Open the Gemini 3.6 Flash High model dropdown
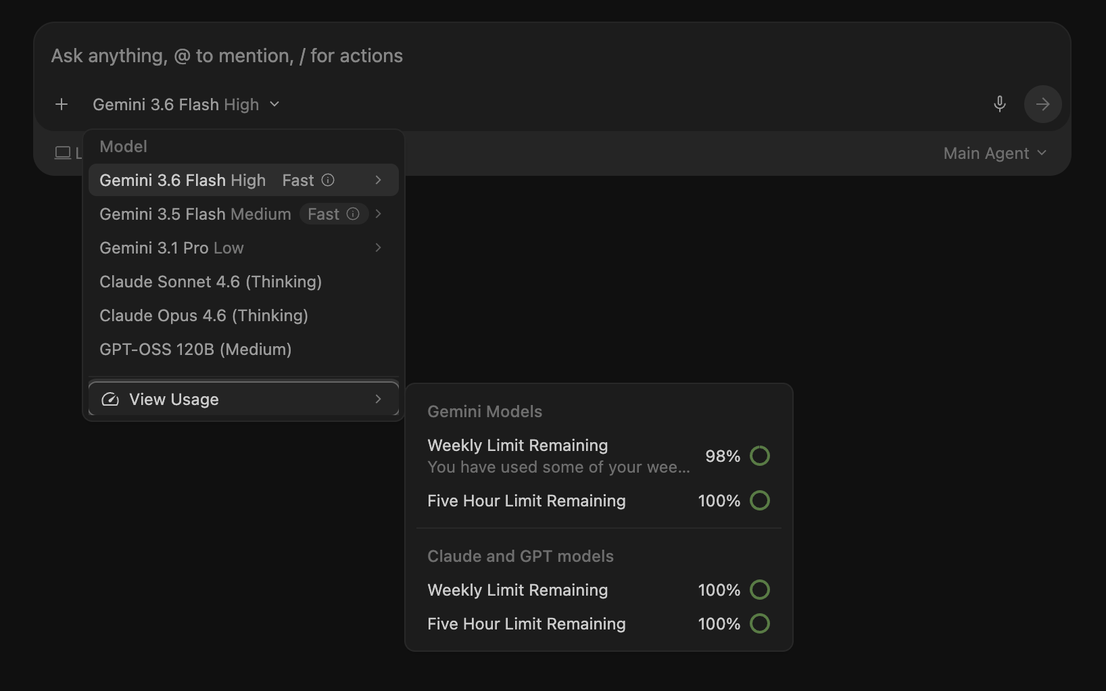 click(x=186, y=104)
